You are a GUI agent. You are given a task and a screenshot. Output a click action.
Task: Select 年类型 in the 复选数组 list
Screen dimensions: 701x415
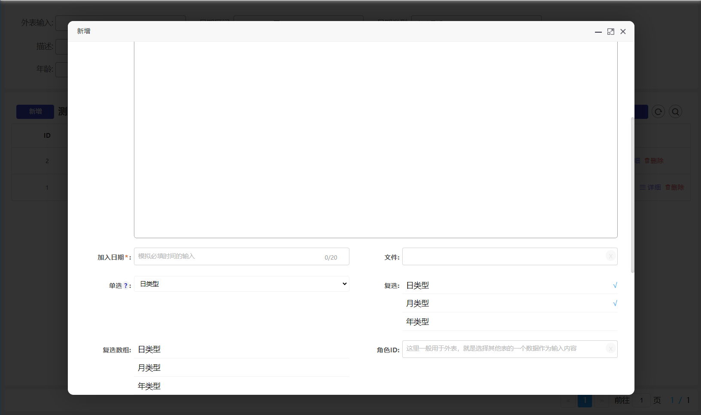[x=241, y=386]
